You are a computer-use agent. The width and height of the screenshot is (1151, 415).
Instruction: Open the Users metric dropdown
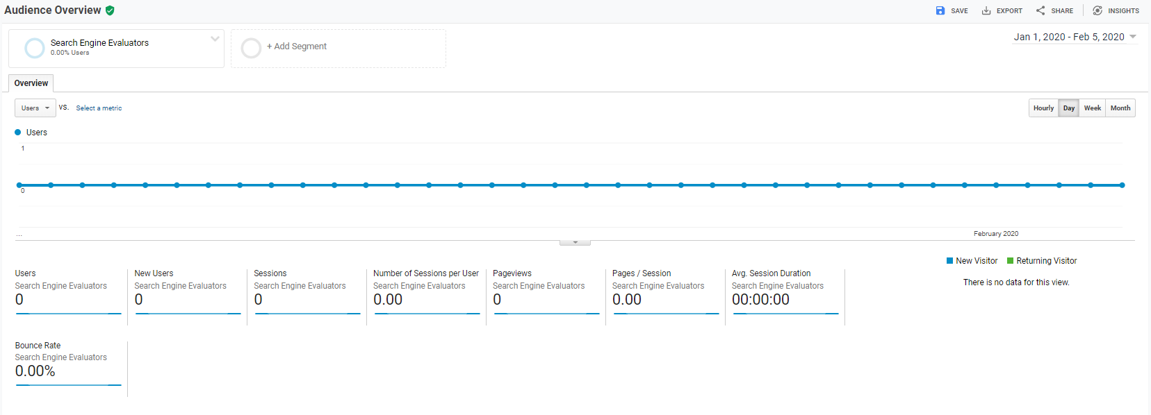pyautogui.click(x=35, y=108)
